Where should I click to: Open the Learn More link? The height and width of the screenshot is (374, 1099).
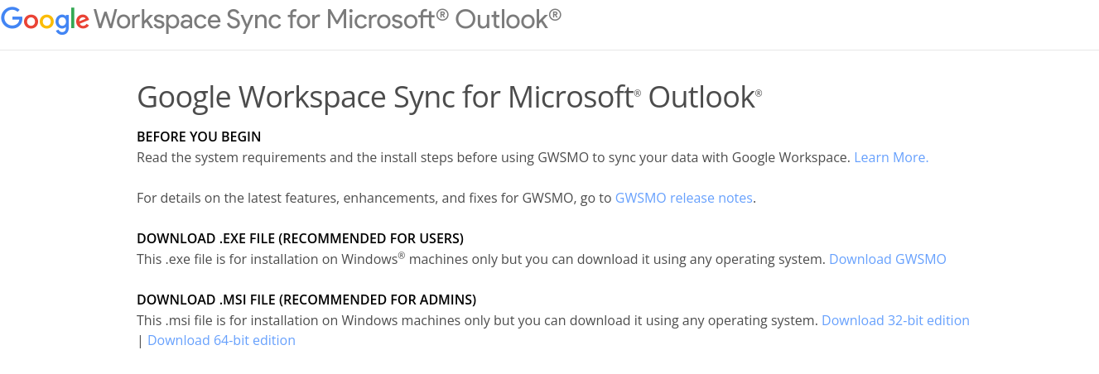[891, 157]
